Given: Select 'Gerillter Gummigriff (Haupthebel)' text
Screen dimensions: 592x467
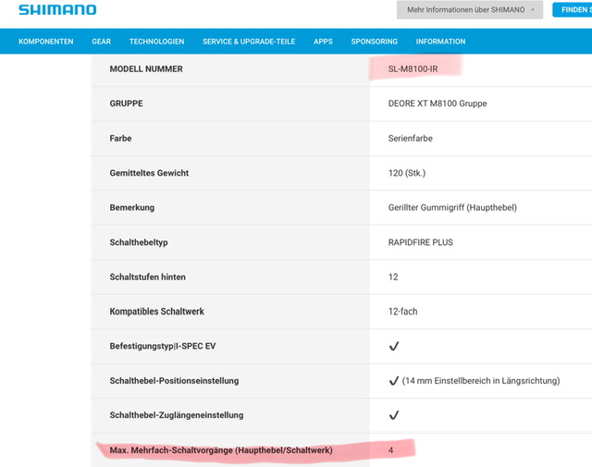Looking at the screenshot, I should pos(452,208).
